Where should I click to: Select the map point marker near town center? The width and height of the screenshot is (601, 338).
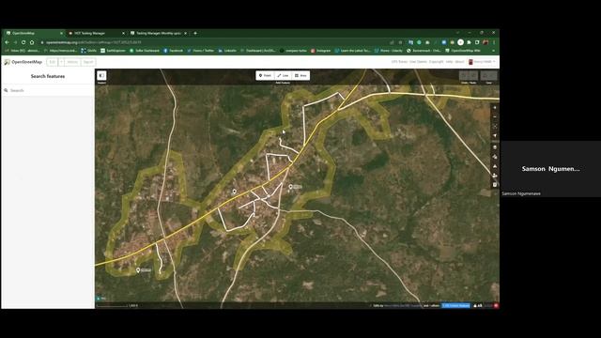pyautogui.click(x=234, y=192)
